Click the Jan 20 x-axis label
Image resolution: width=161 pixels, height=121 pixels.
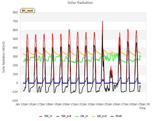pyautogui.click(x=62, y=104)
